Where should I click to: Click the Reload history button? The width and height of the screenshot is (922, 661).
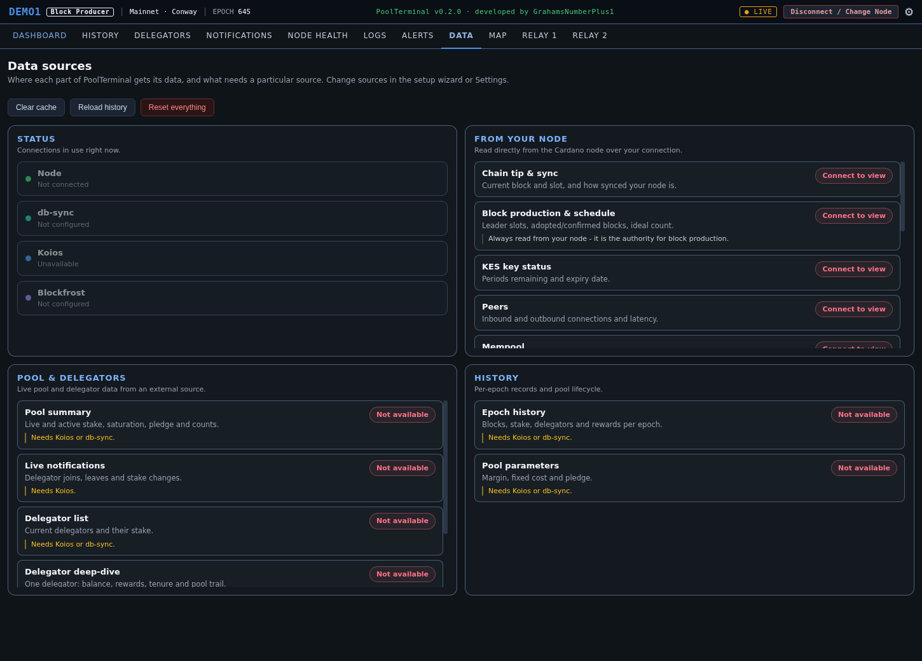point(102,107)
